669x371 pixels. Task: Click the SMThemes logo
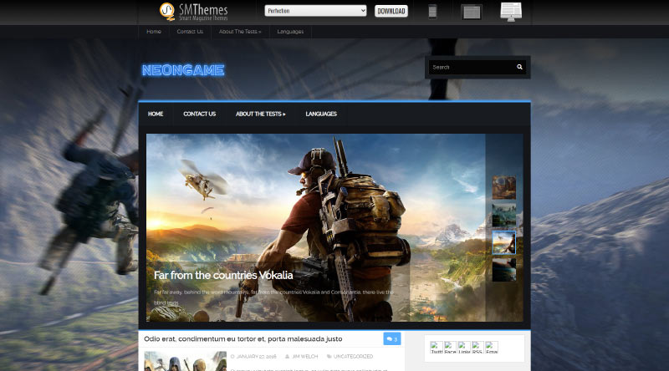tap(194, 12)
